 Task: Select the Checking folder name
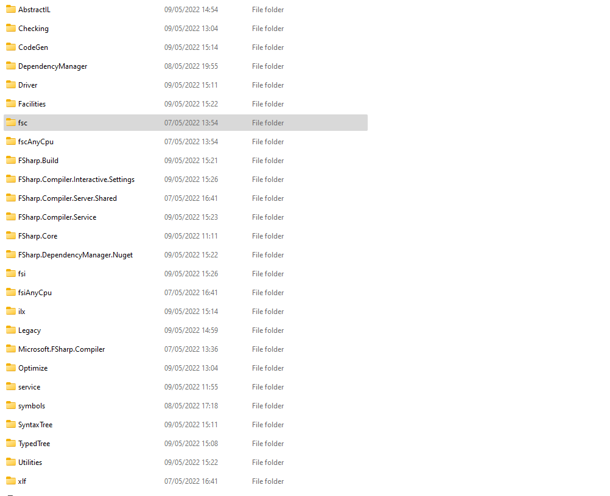pyautogui.click(x=33, y=29)
